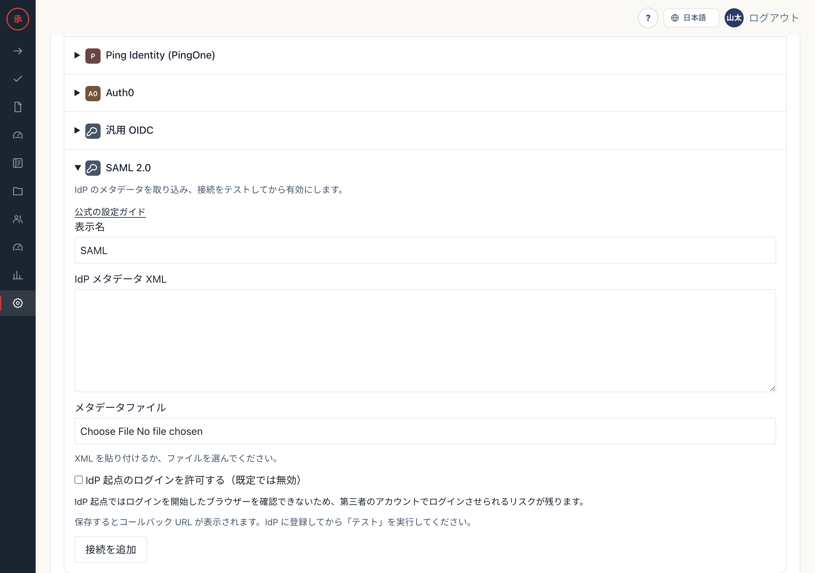Collapse the SAML 2.0 section triangle

[78, 167]
